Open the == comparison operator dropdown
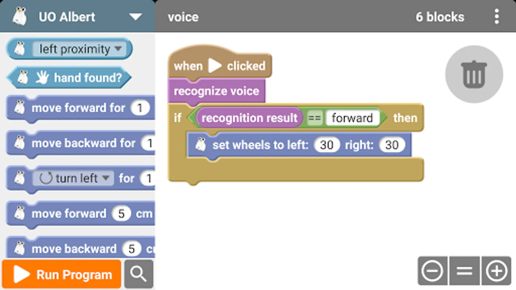Image resolution: width=516 pixels, height=290 pixels. click(x=314, y=118)
